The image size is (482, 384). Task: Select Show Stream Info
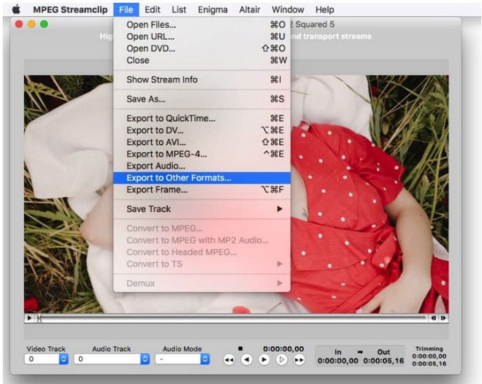click(x=202, y=80)
